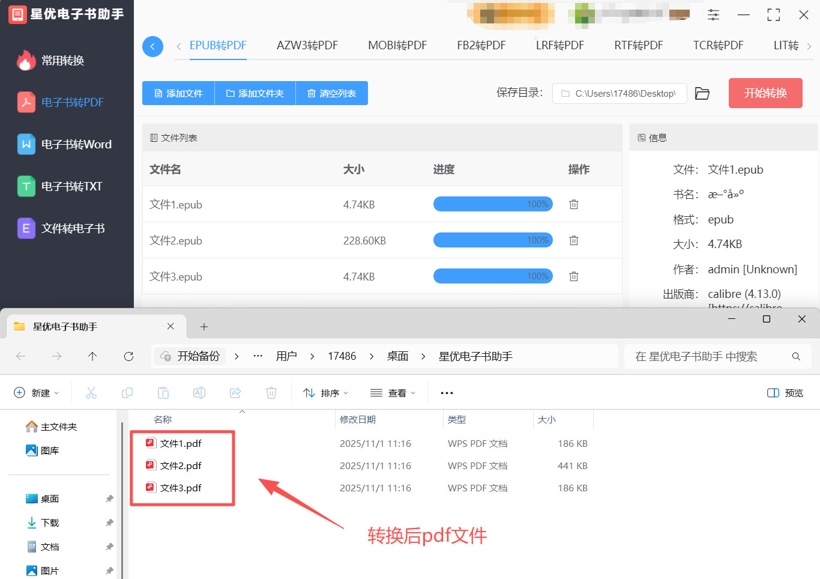Click the Explorer search box
Screen dimensions: 820x579
point(718,356)
